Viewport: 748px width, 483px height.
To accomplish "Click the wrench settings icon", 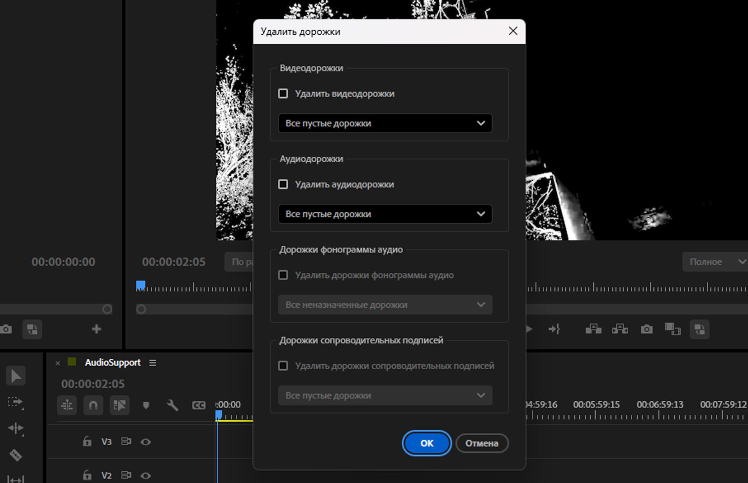I will coord(173,405).
